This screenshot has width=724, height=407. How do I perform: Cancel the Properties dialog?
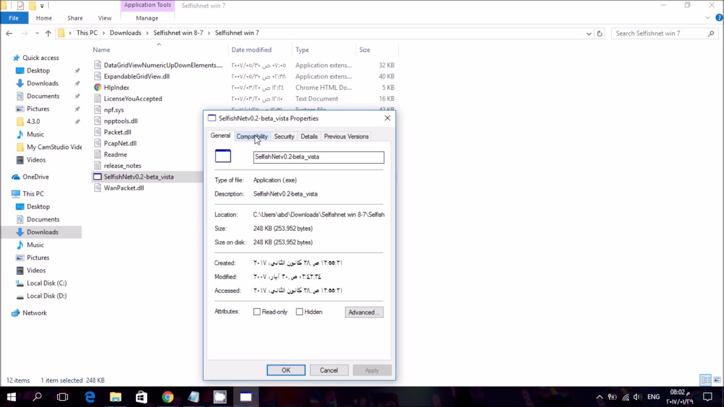329,370
